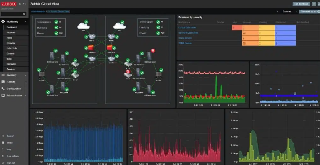Click the Monitoring eye icon
This screenshot has width=320, height=165.
(3, 21)
